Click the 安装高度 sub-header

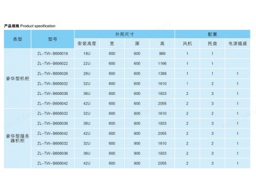tap(87, 44)
